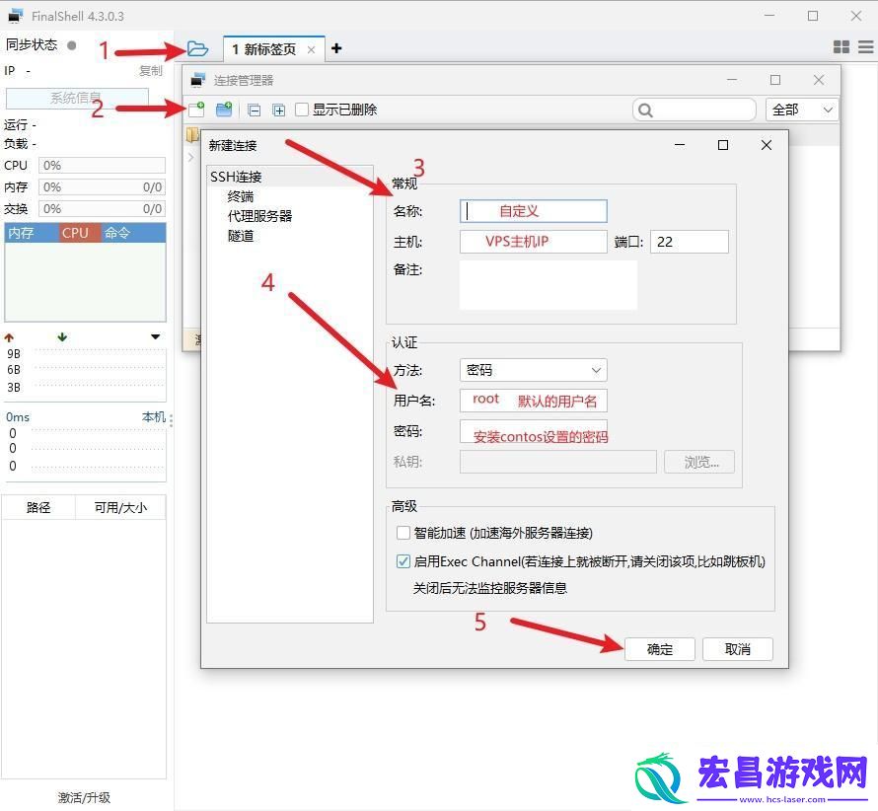Open the 本机 latency link
Screen dimensions: 878x811
pyautogui.click(x=154, y=416)
